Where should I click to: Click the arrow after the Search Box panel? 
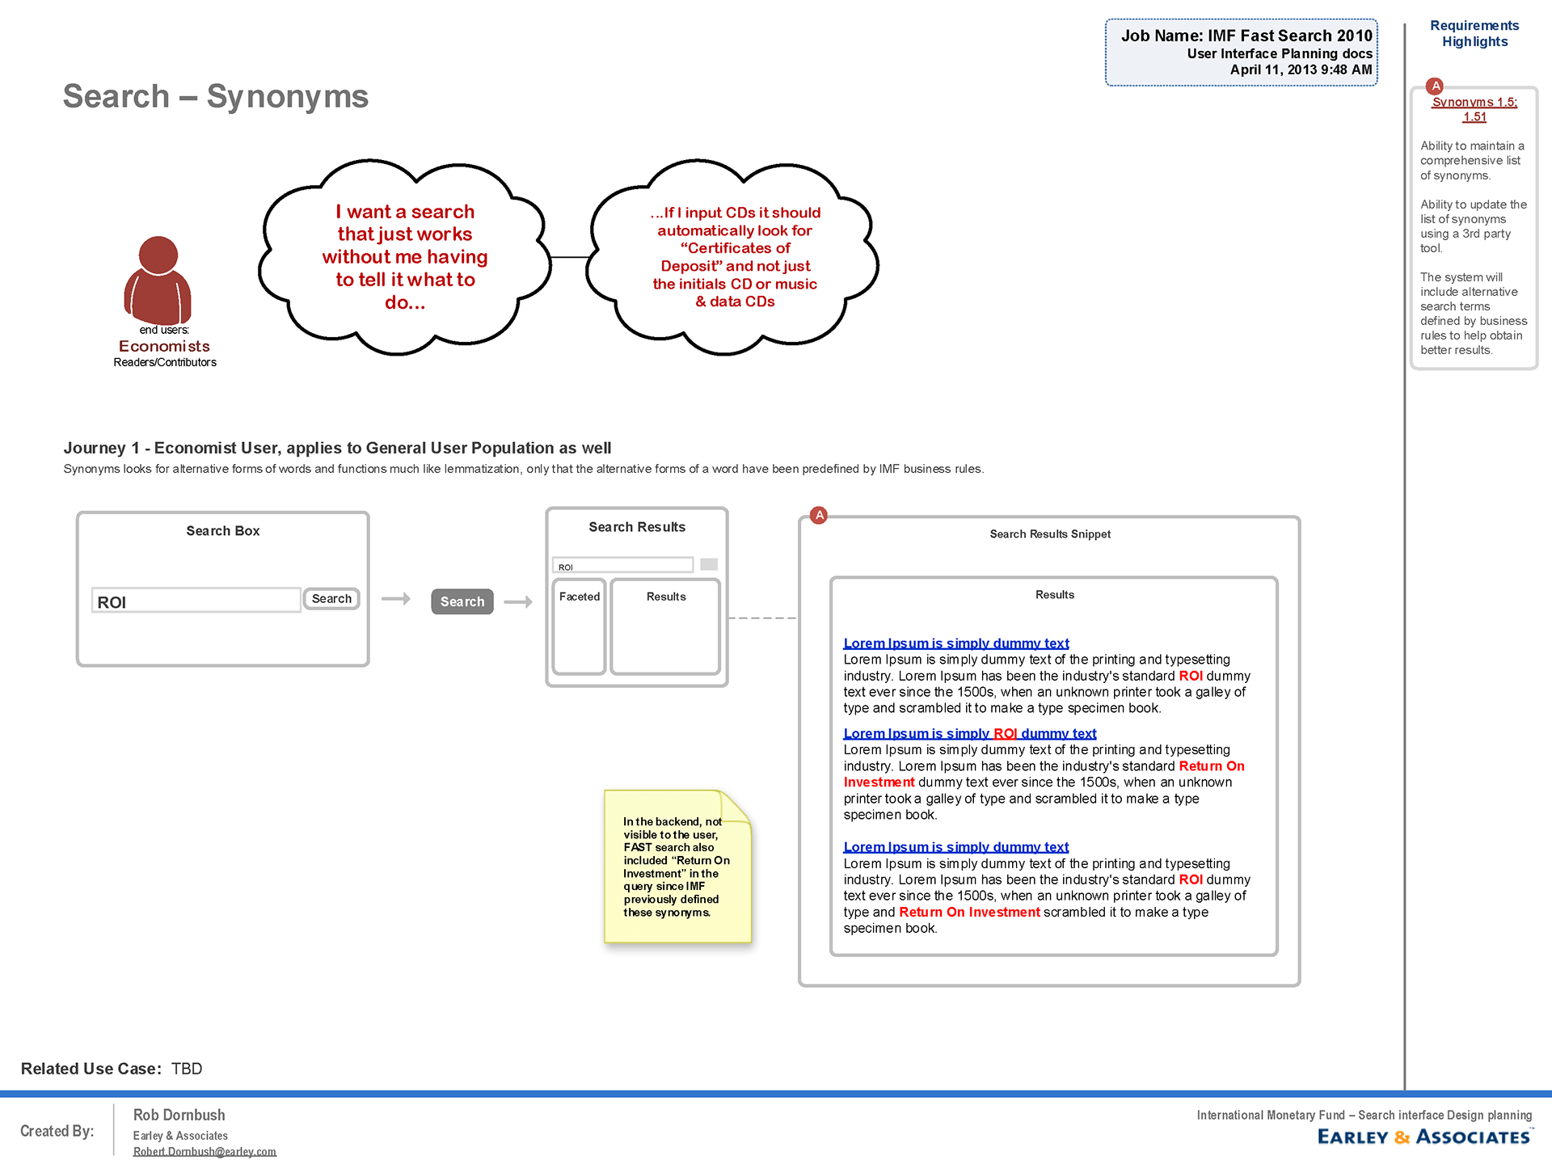click(x=396, y=599)
